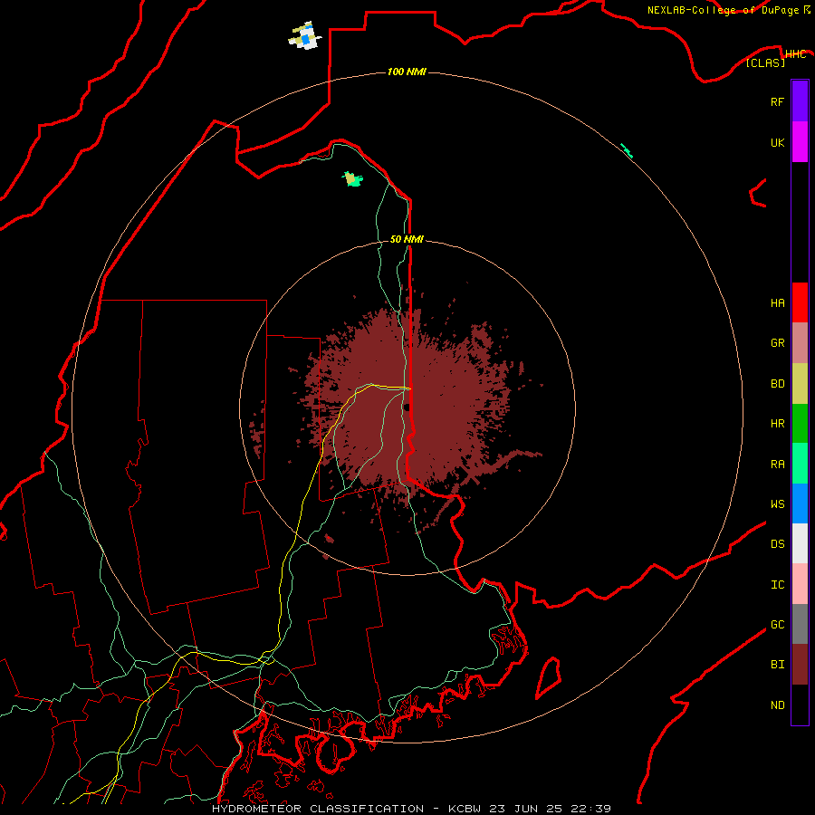Click the Hydrometeor Classification KCBW title text

click(411, 809)
